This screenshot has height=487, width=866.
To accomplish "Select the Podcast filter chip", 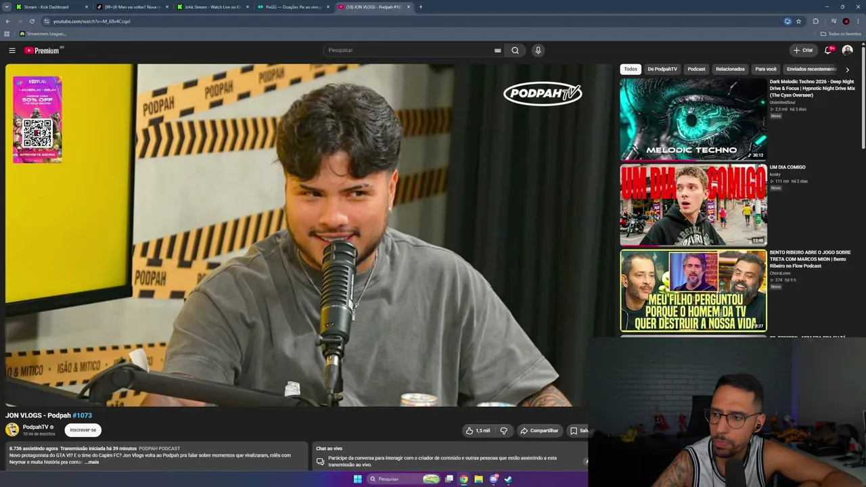I will click(x=696, y=69).
